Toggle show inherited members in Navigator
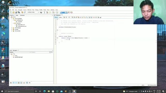Viewport: 166px width, 93px height. tap(11, 83)
